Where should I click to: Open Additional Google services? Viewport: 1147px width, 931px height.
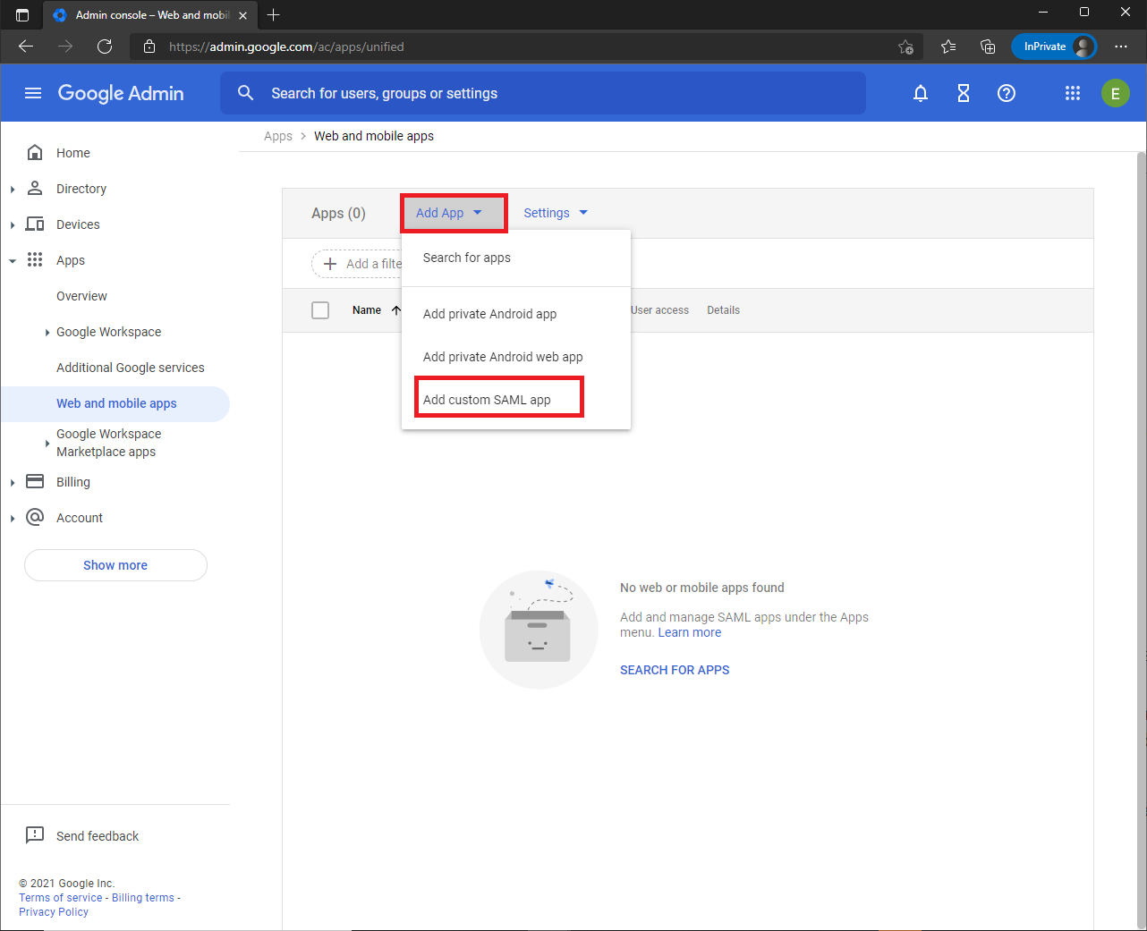pyautogui.click(x=131, y=368)
